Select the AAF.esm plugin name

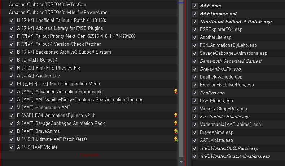[x=210, y=6]
